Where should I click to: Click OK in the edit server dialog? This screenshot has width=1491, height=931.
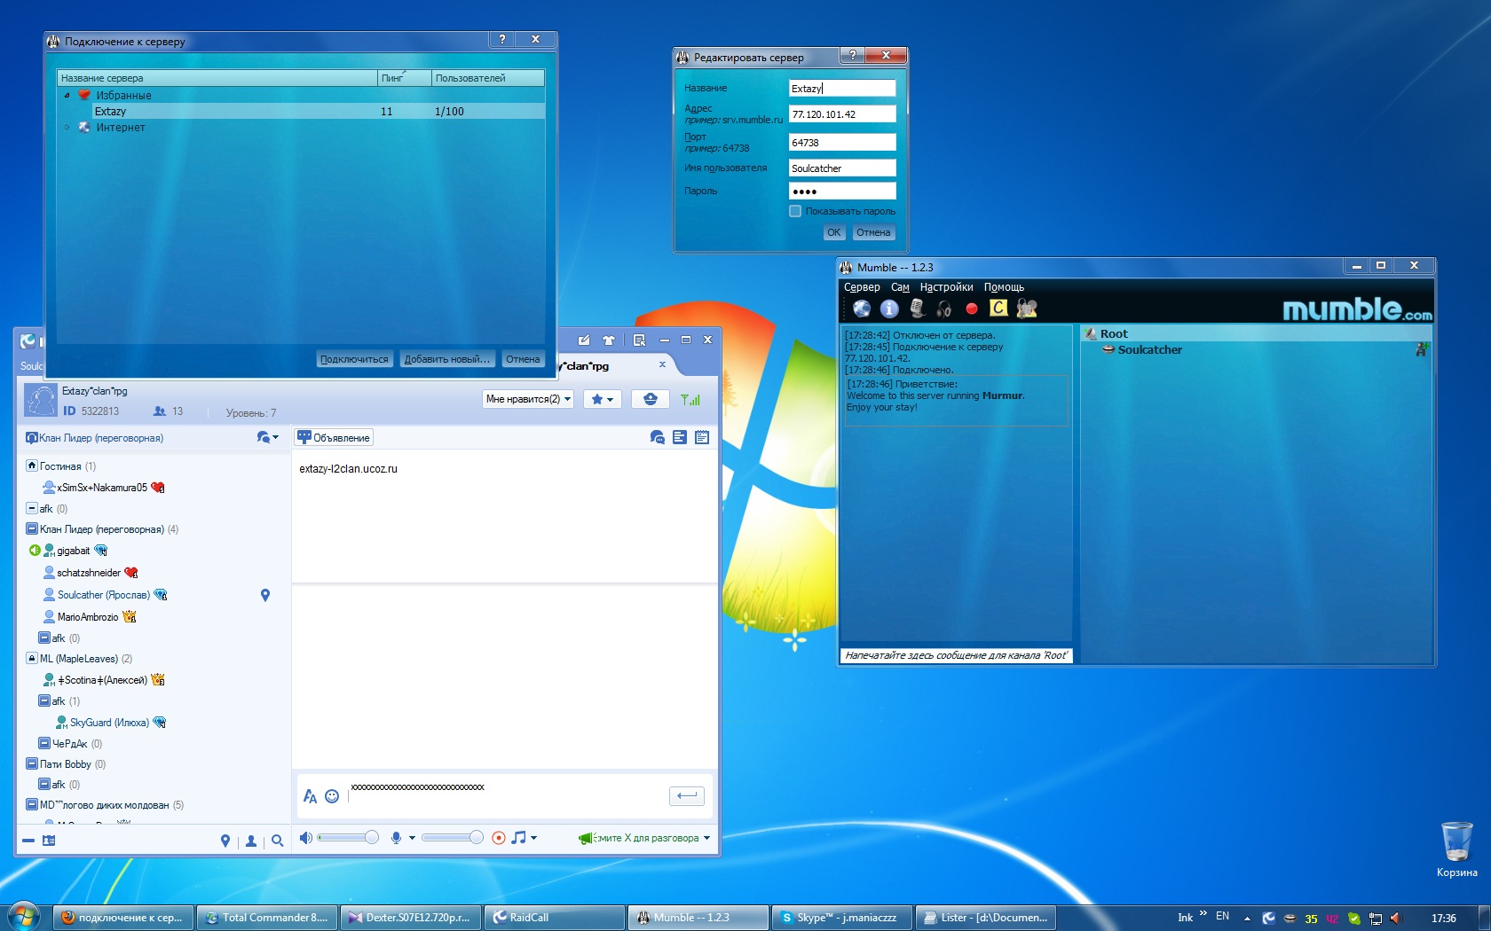point(833,232)
